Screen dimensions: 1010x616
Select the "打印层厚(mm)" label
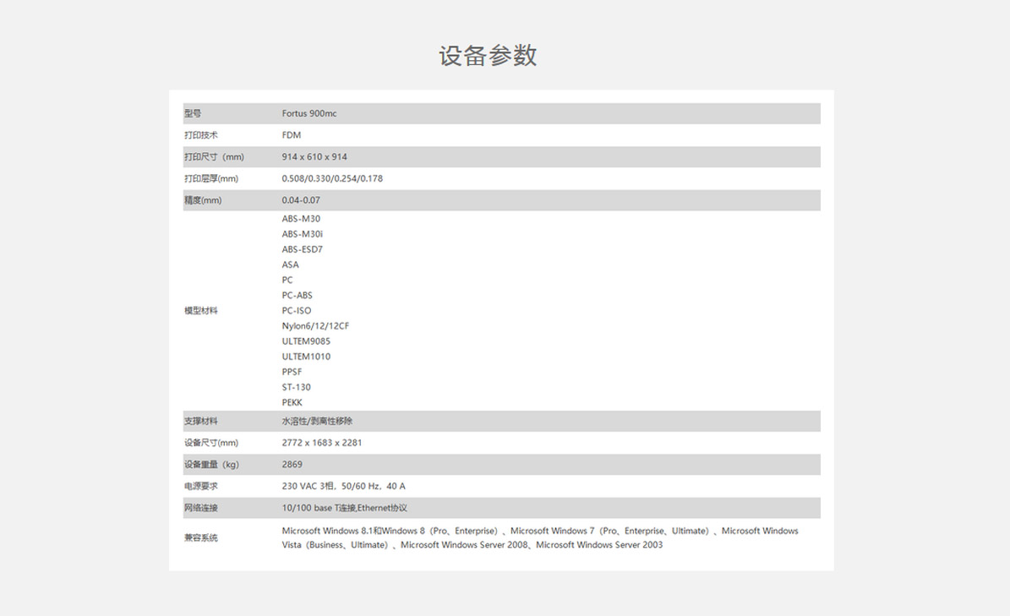coord(211,179)
